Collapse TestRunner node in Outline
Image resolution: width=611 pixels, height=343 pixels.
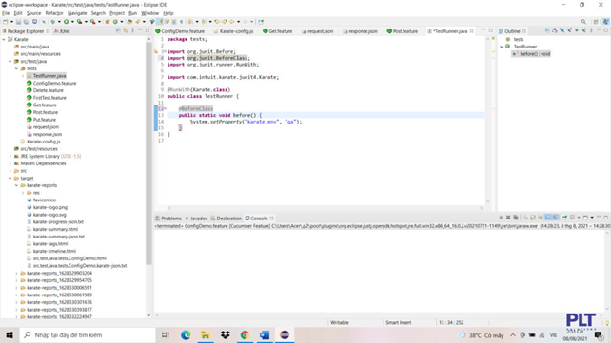click(502, 47)
